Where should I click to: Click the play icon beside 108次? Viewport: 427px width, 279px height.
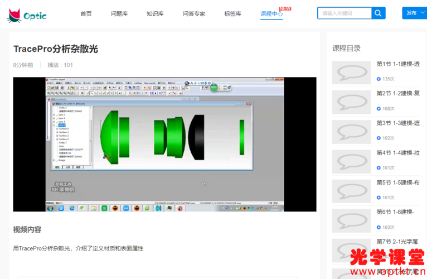(x=379, y=109)
